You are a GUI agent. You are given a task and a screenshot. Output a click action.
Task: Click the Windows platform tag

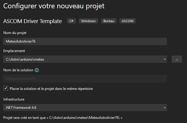88,21
